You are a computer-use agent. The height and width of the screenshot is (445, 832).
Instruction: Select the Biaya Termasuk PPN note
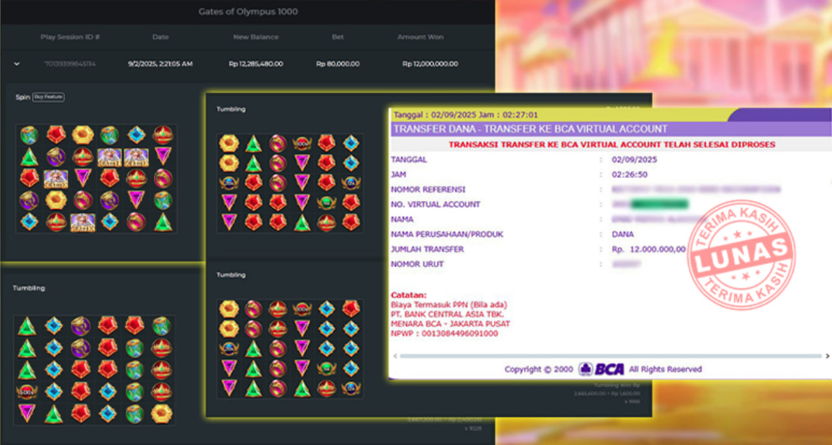(449, 305)
